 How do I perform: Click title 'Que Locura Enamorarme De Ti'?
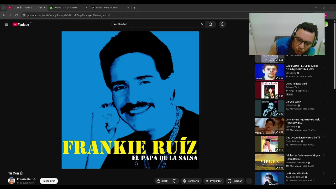(303, 138)
